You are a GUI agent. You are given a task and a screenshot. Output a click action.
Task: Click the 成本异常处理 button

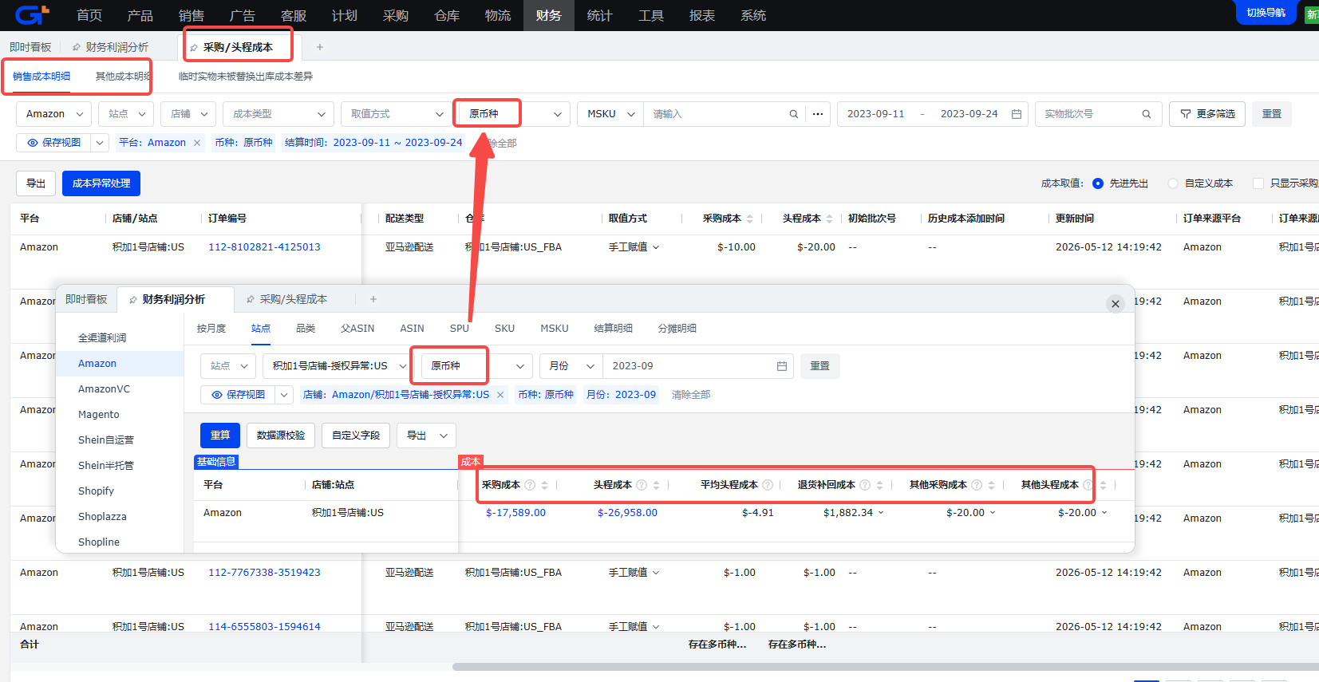[x=101, y=183]
